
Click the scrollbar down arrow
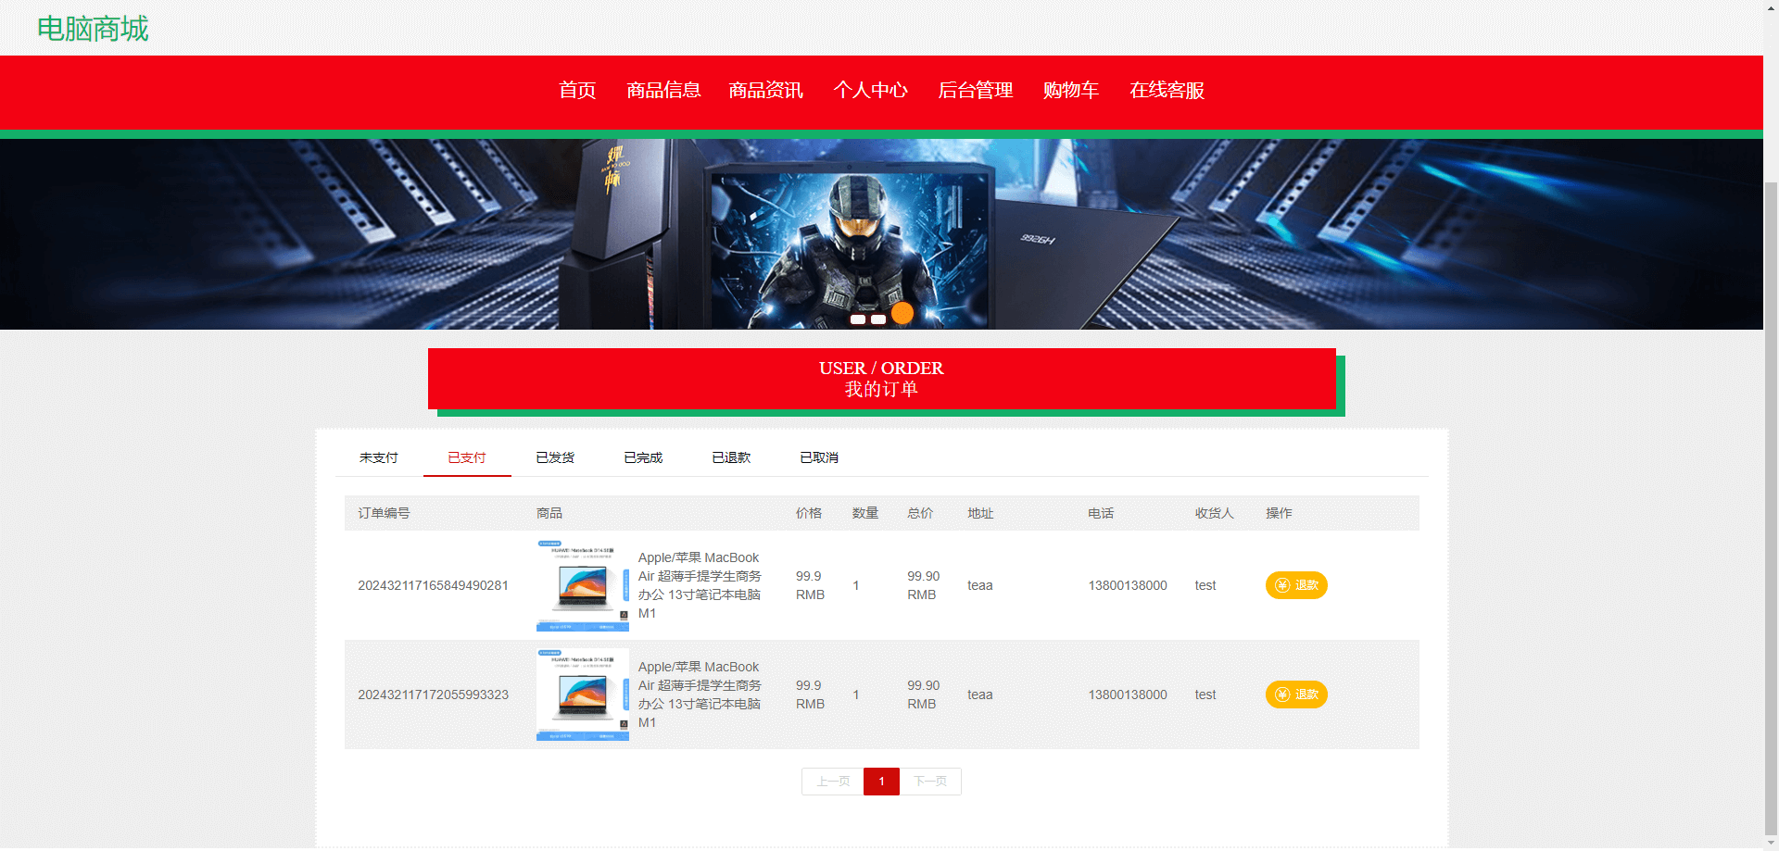1771,844
